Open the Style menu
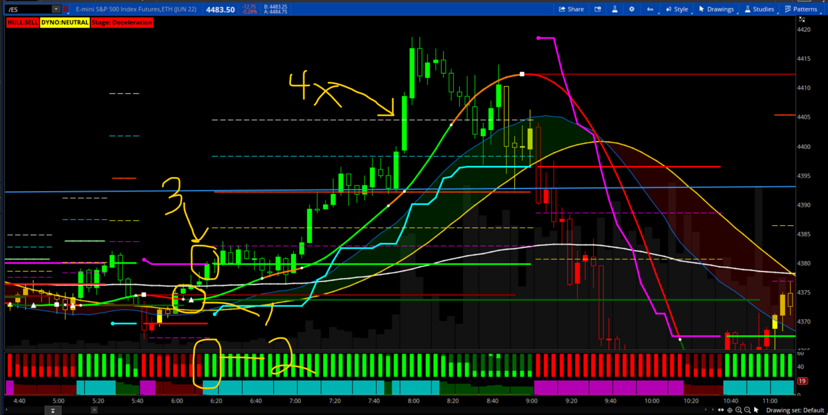The width and height of the screenshot is (828, 415). 677,9
